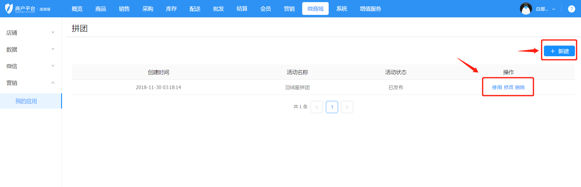
Task: Open the 增值服务 top menu
Action: click(x=370, y=9)
